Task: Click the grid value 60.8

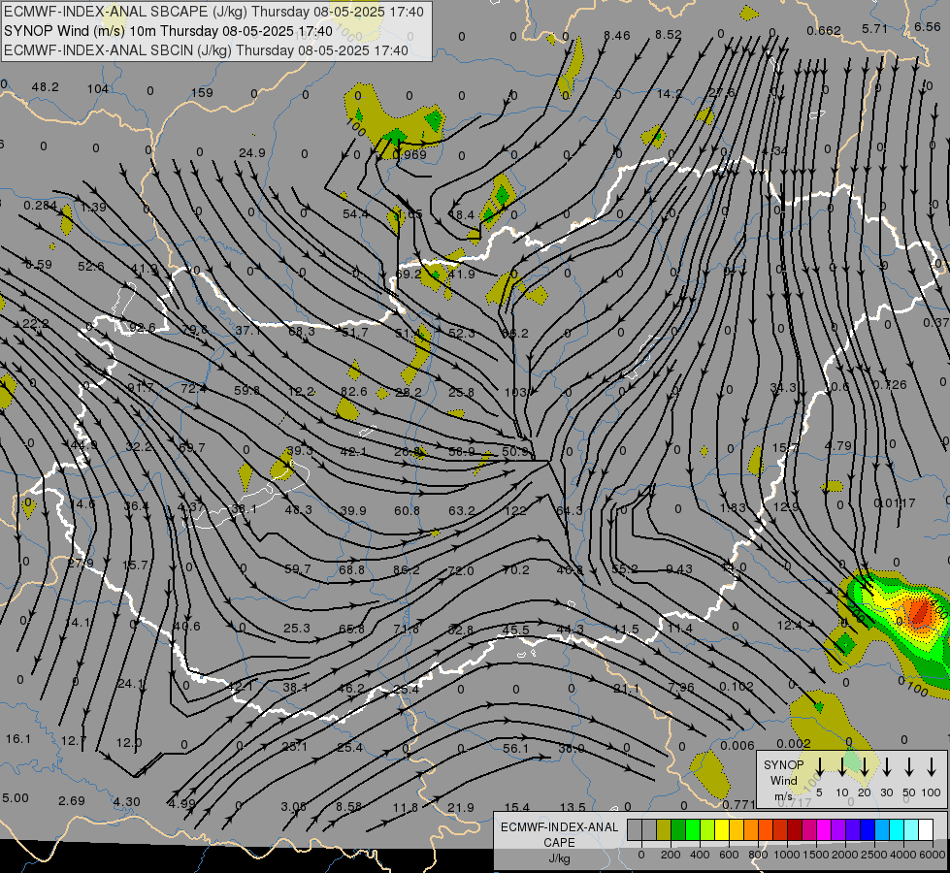Action: 408,511
